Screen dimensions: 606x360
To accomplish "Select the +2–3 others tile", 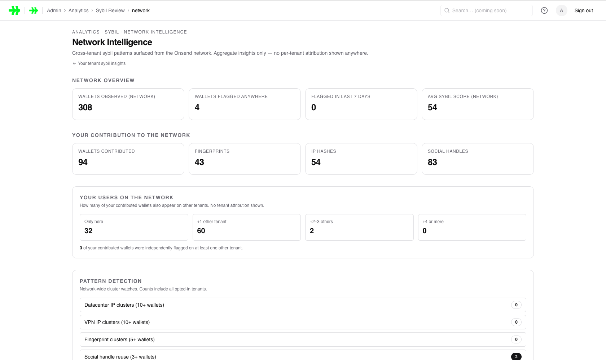I will [x=359, y=227].
